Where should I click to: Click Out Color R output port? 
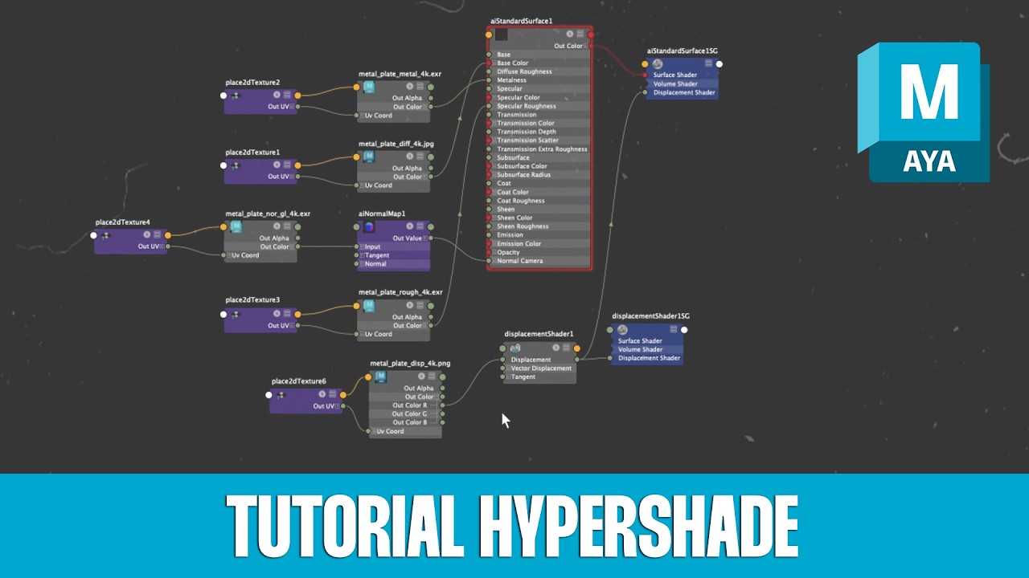pyautogui.click(x=443, y=405)
